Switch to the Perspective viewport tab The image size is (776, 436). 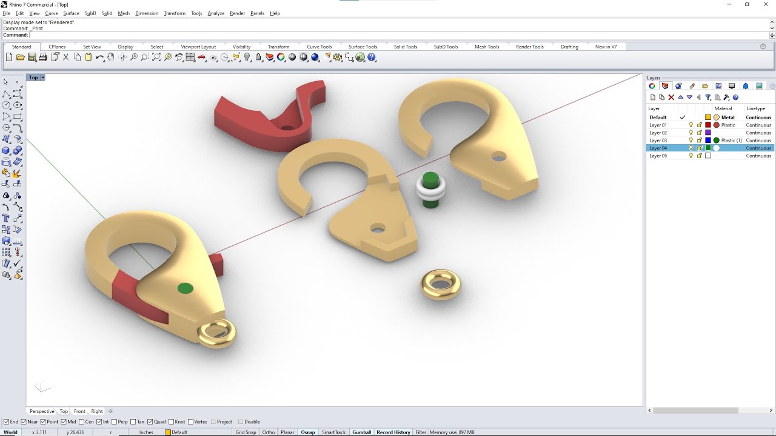point(42,411)
